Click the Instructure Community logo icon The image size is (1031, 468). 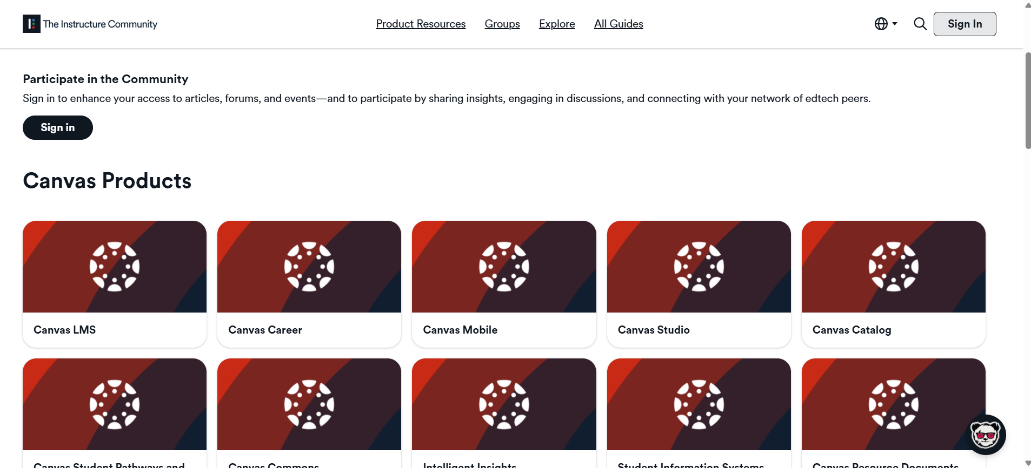31,24
